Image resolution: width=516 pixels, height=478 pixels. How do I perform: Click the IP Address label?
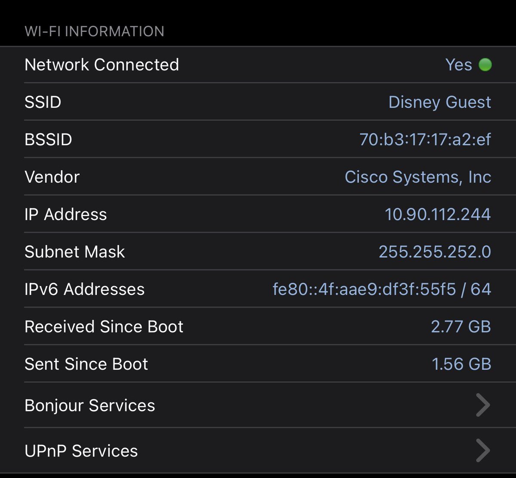(x=66, y=214)
